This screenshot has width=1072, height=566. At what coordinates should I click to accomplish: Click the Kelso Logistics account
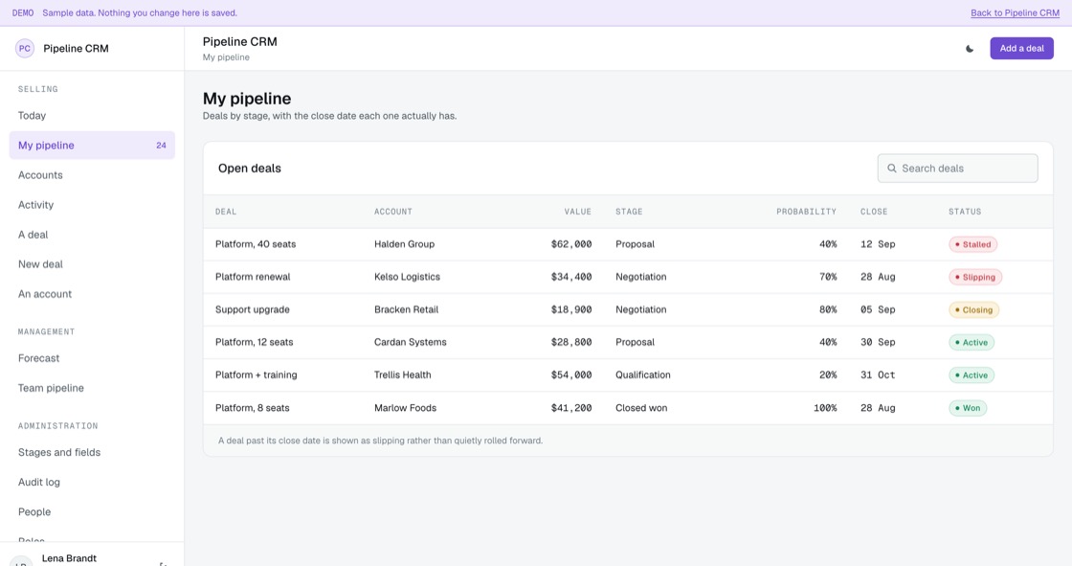407,277
